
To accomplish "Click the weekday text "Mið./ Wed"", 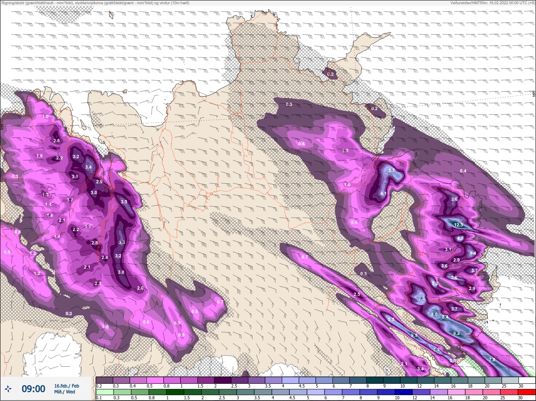I will [x=65, y=392].
